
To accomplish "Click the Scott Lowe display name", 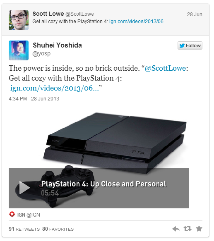I will pyautogui.click(x=48, y=14).
